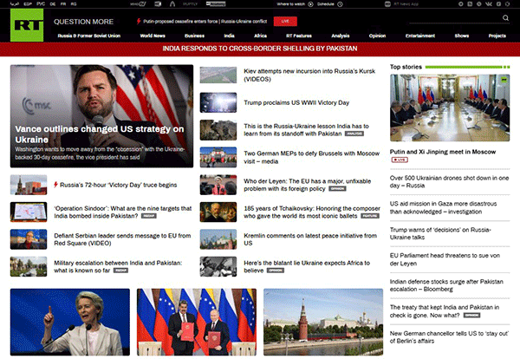Click the Putin and Xi meeting photo
This screenshot has height=359, width=520.
point(450,108)
